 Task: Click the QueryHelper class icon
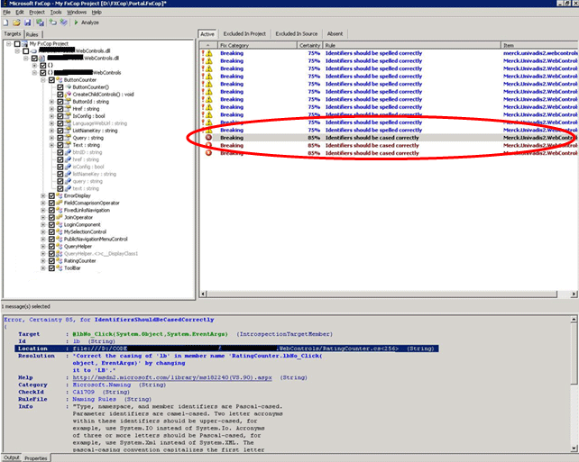coord(60,246)
